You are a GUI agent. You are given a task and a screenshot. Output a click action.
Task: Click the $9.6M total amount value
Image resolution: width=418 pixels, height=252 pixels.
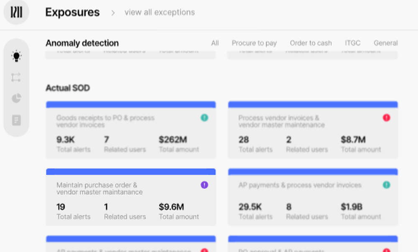171,207
